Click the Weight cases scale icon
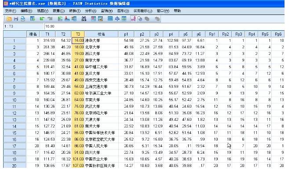Viewport: 292px width, 174px height. tap(117, 19)
